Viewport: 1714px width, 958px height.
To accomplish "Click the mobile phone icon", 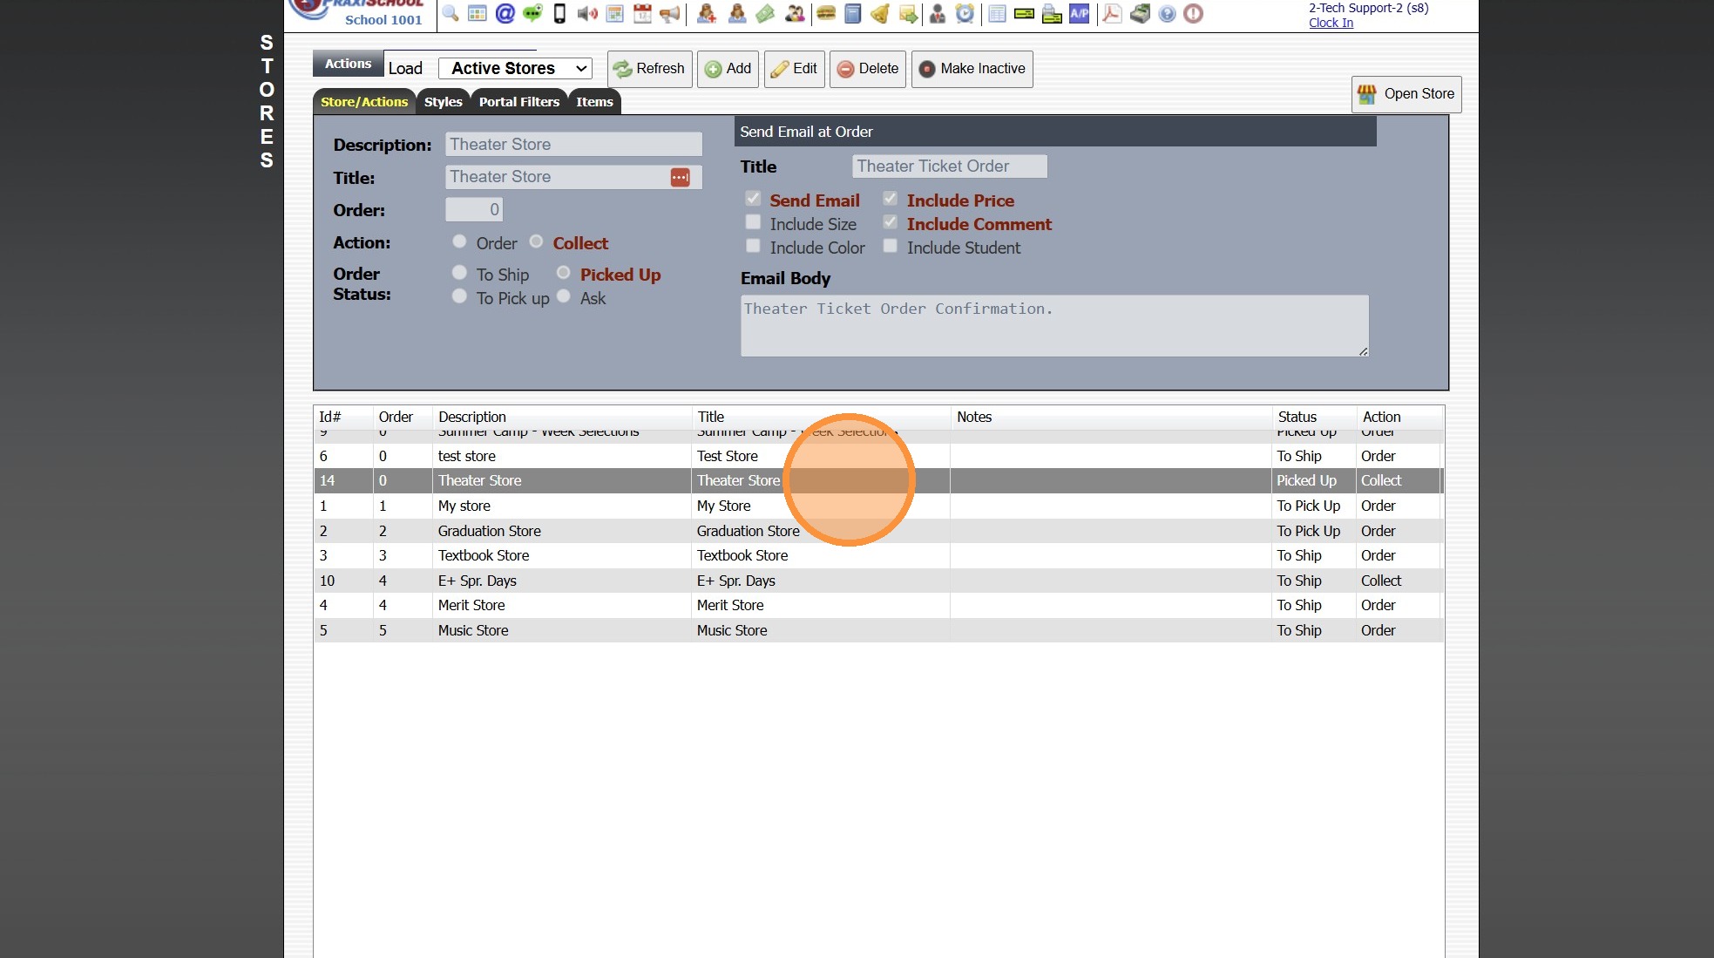I will [x=559, y=13].
